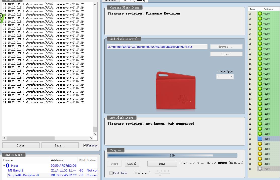
Task: Select the Host row in BLE Network
Action: coord(50,165)
